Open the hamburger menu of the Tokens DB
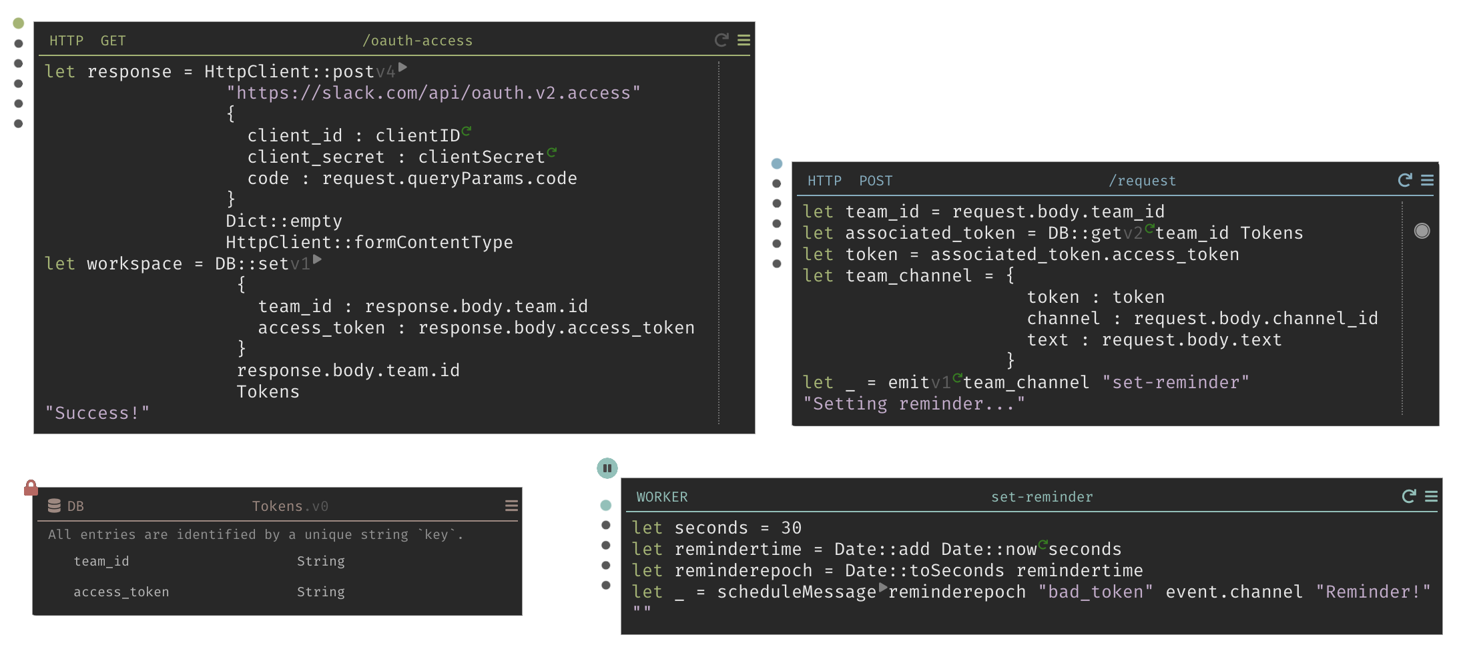Image resolution: width=1467 pixels, height=655 pixels. (511, 506)
